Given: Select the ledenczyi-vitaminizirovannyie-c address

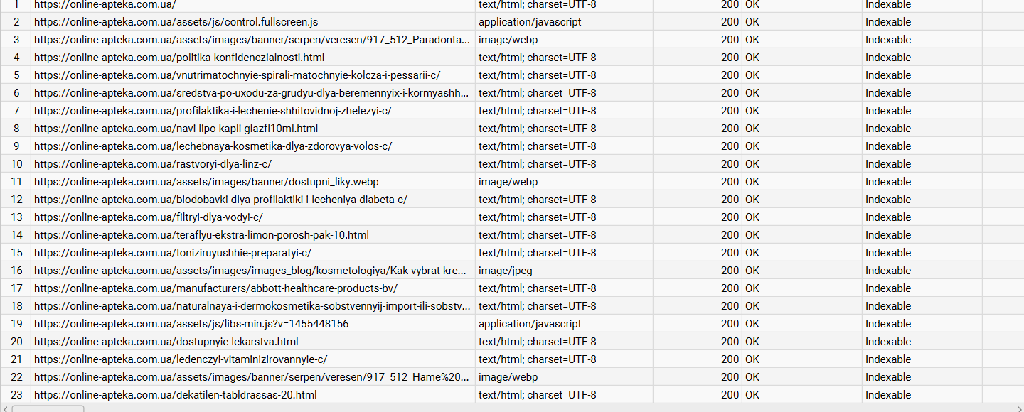Looking at the screenshot, I should pyautogui.click(x=181, y=359).
